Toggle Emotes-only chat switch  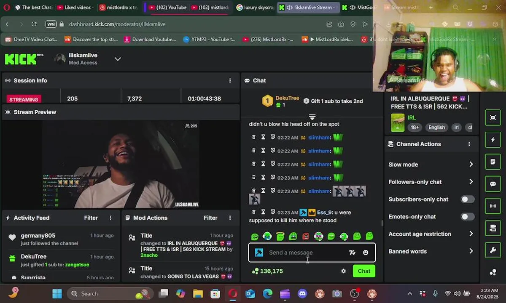coord(467,217)
